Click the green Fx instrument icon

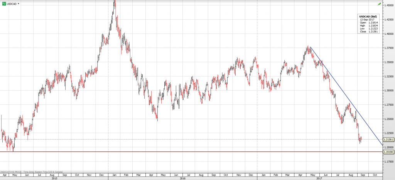pyautogui.click(x=3, y=3)
